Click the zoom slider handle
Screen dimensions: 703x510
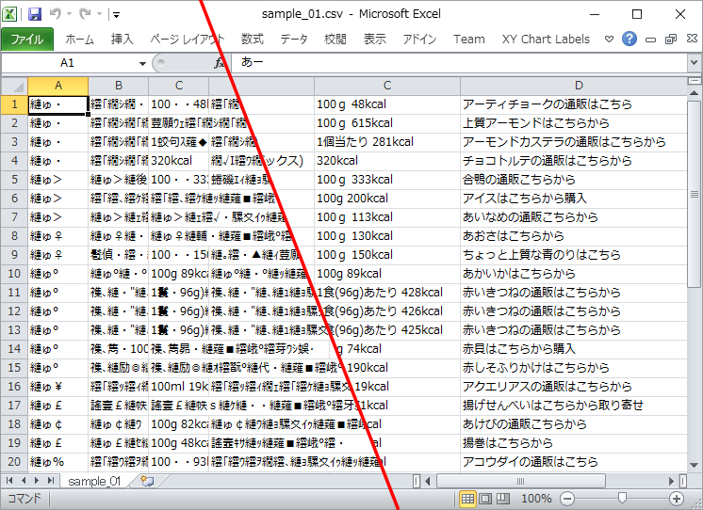(622, 498)
